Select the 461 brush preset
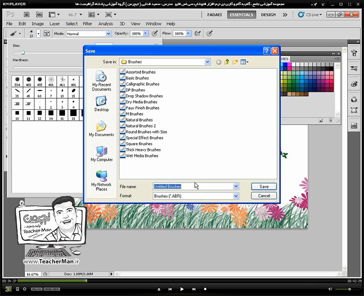 [62, 82]
